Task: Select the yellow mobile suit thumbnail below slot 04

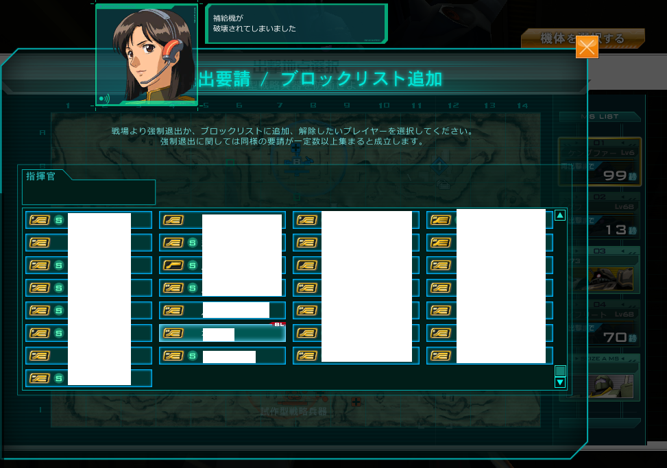Action: click(611, 386)
